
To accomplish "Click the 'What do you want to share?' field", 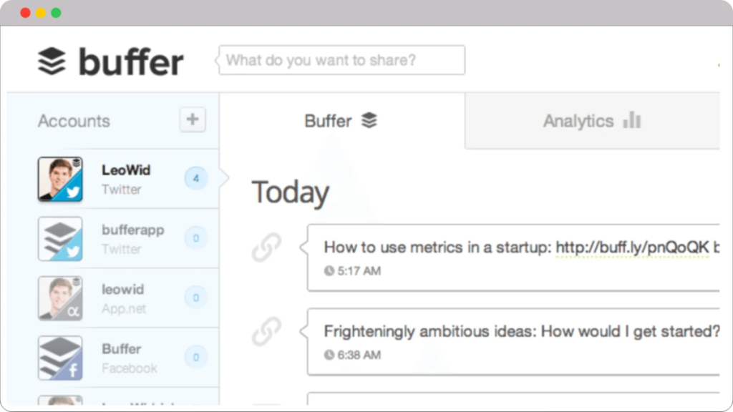I will tap(340, 60).
